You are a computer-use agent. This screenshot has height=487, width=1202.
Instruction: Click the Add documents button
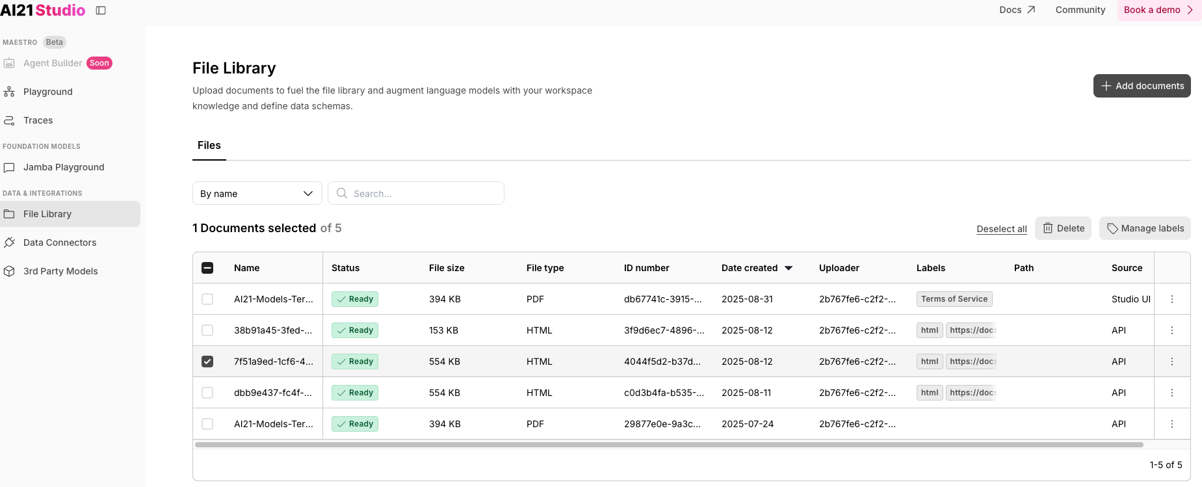click(x=1142, y=86)
